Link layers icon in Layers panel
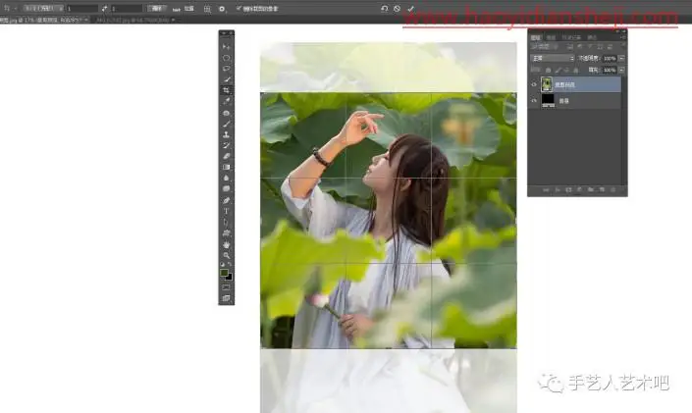Screen dimensions: 692x413 pyautogui.click(x=546, y=189)
